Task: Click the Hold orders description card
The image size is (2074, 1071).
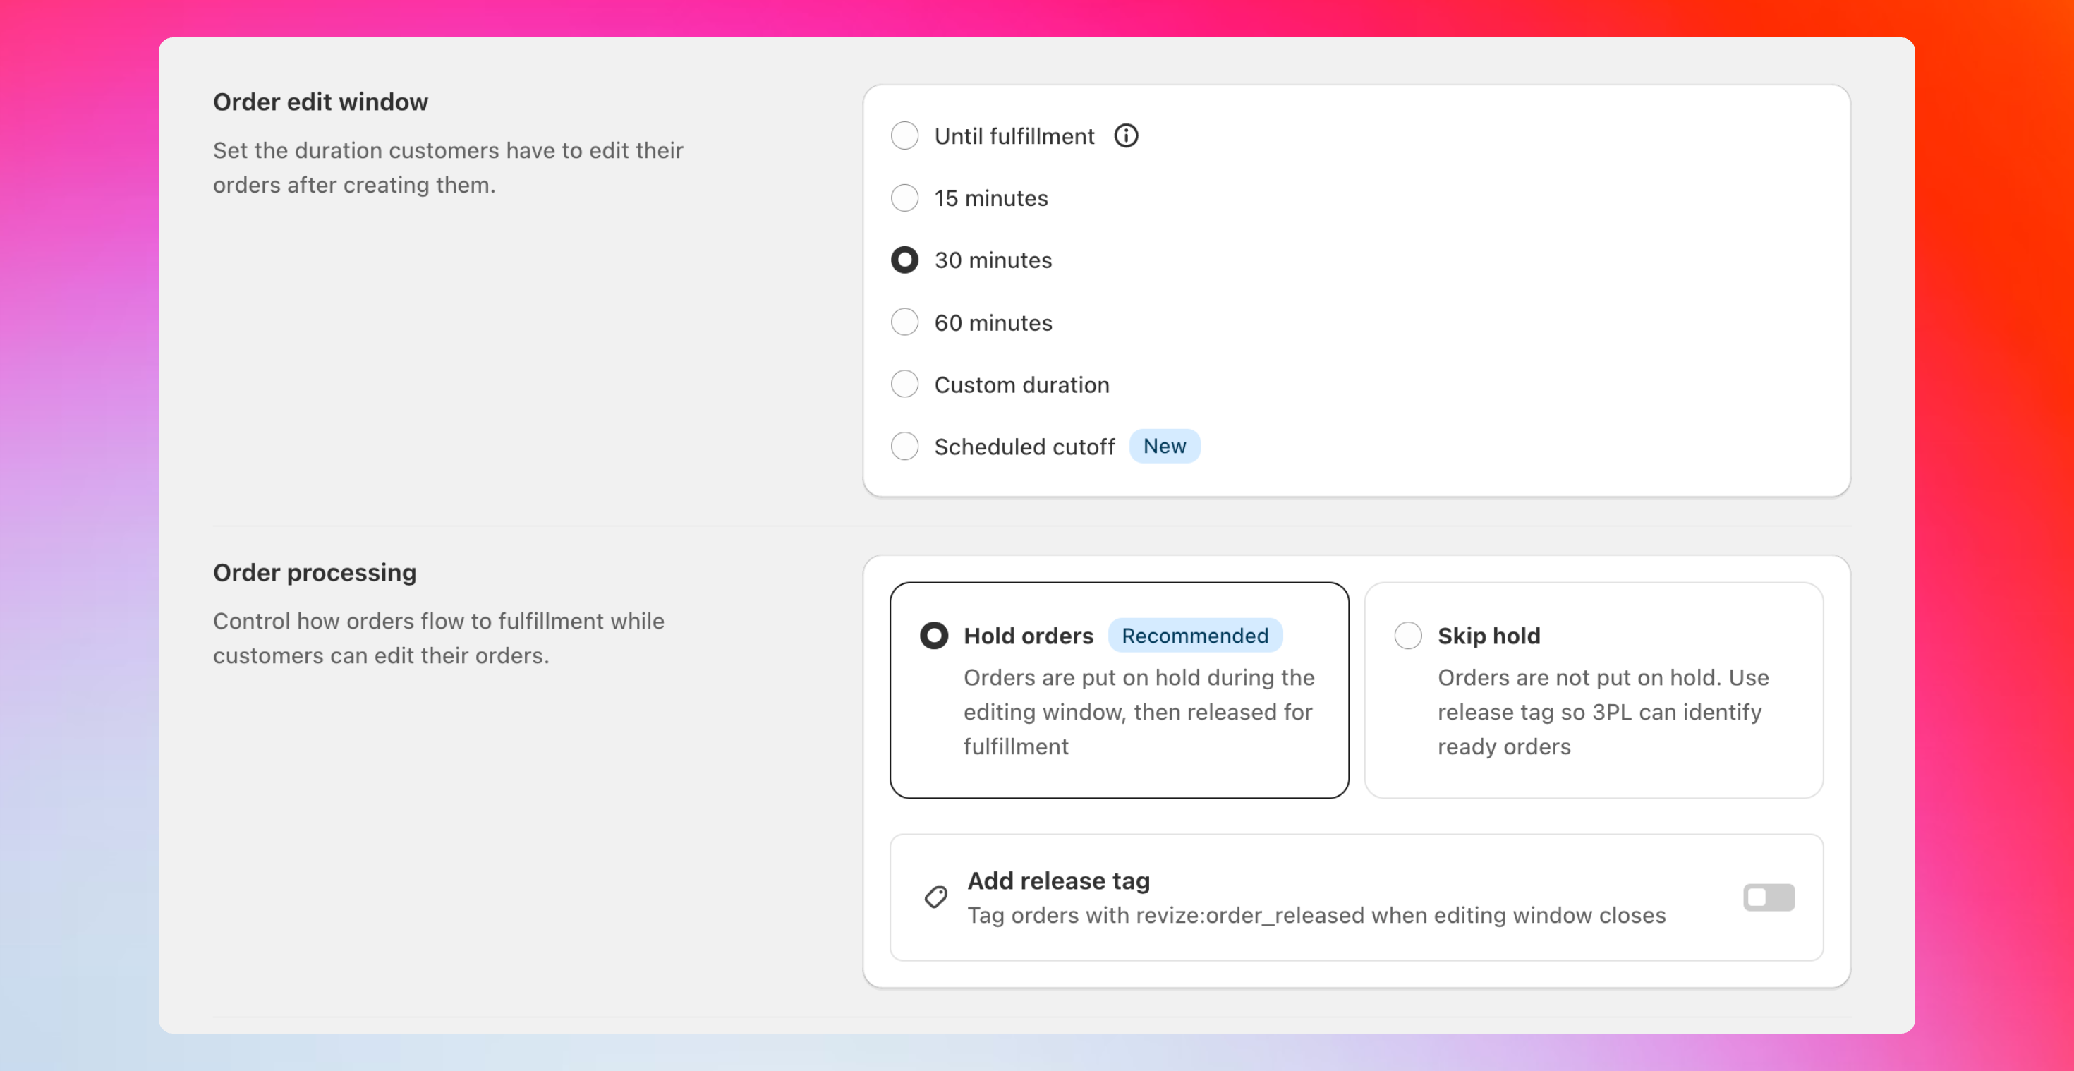Action: click(1119, 713)
